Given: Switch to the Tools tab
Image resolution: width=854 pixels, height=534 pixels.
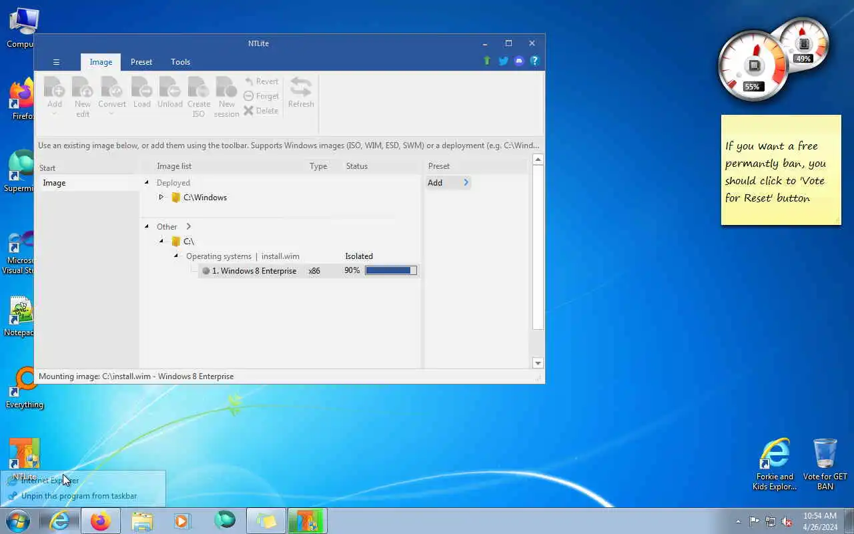Looking at the screenshot, I should coord(180,62).
